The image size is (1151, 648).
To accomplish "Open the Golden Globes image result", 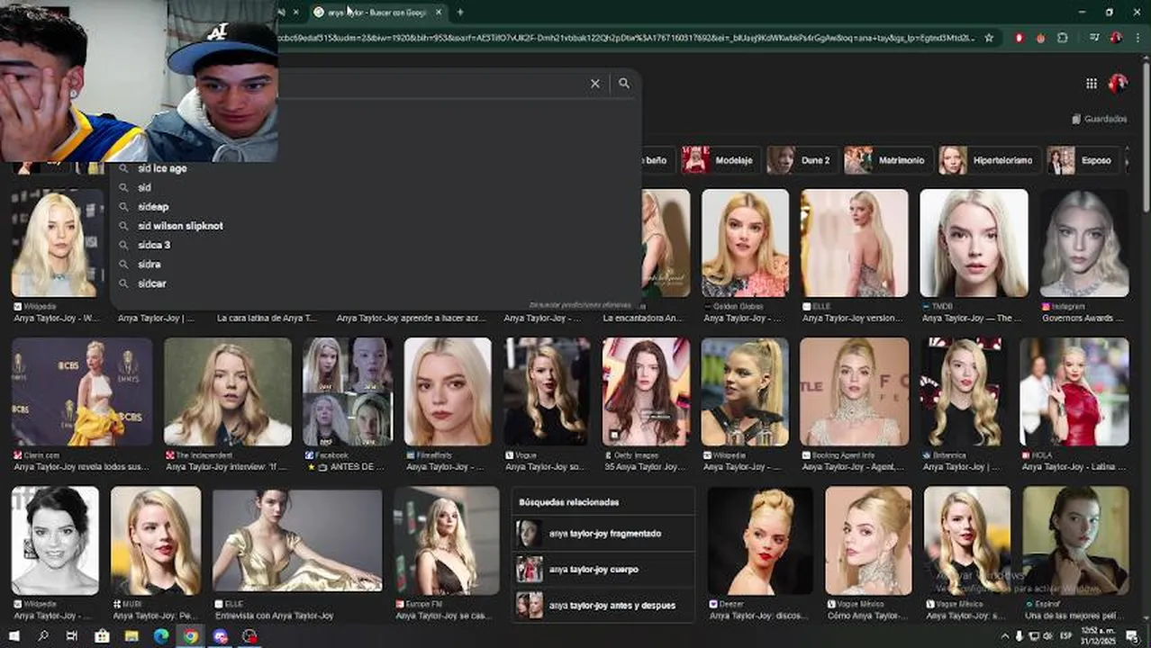I will click(745, 243).
